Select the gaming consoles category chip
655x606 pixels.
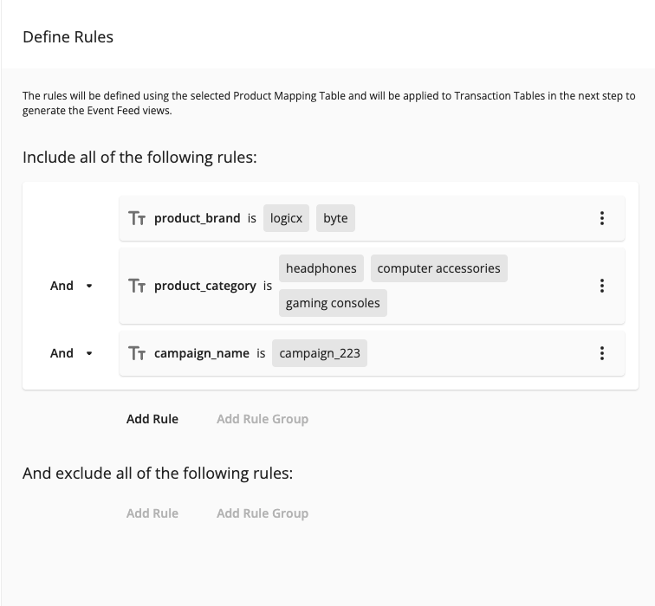(333, 304)
